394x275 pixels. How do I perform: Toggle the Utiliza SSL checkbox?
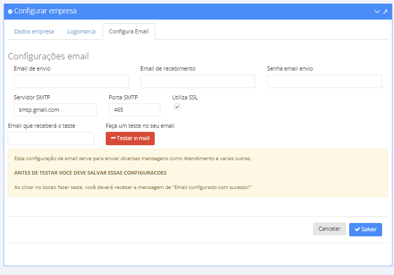(x=177, y=107)
